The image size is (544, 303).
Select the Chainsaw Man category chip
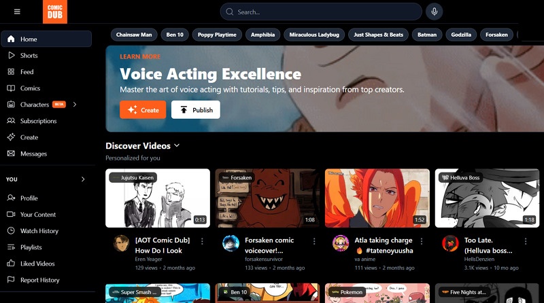(x=134, y=35)
